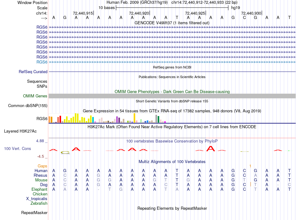Click the Mouse alignment row label
Screen dimensions: 296x220
click(41, 180)
